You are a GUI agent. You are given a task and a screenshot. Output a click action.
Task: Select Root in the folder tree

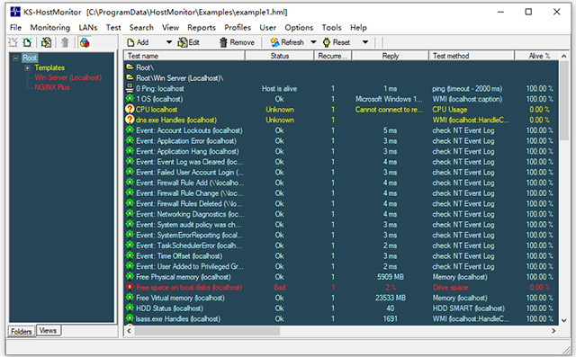[x=30, y=58]
